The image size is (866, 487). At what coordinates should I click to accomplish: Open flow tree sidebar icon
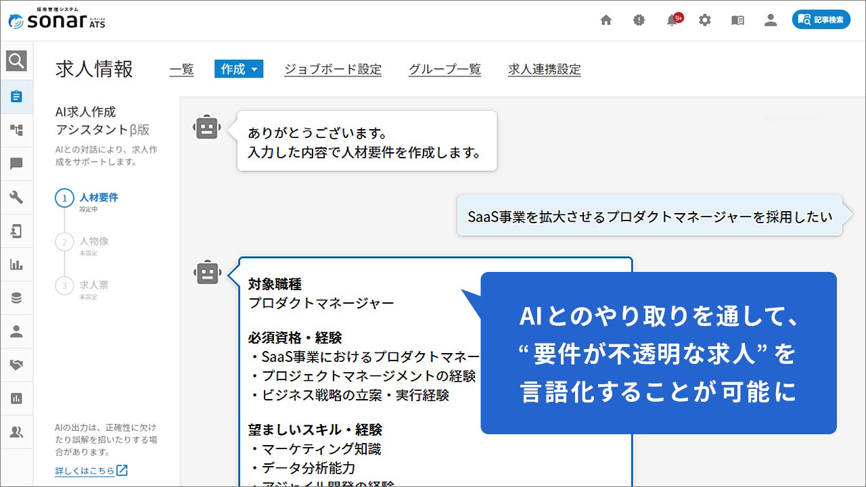16,130
